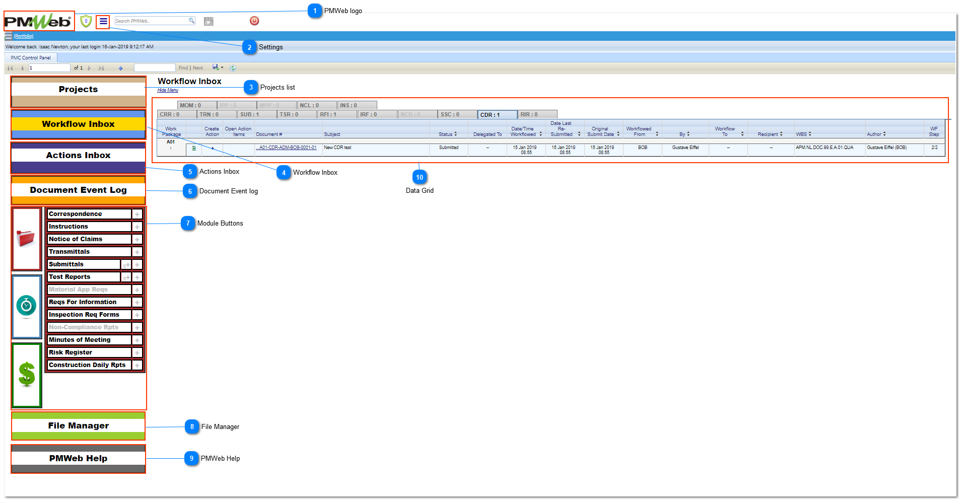Screen dimensions: 961x501
Task: Switch to MOM : 0 tab
Action: [x=197, y=106]
